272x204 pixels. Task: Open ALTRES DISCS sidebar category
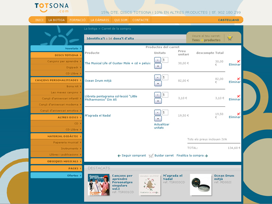pos(56,117)
